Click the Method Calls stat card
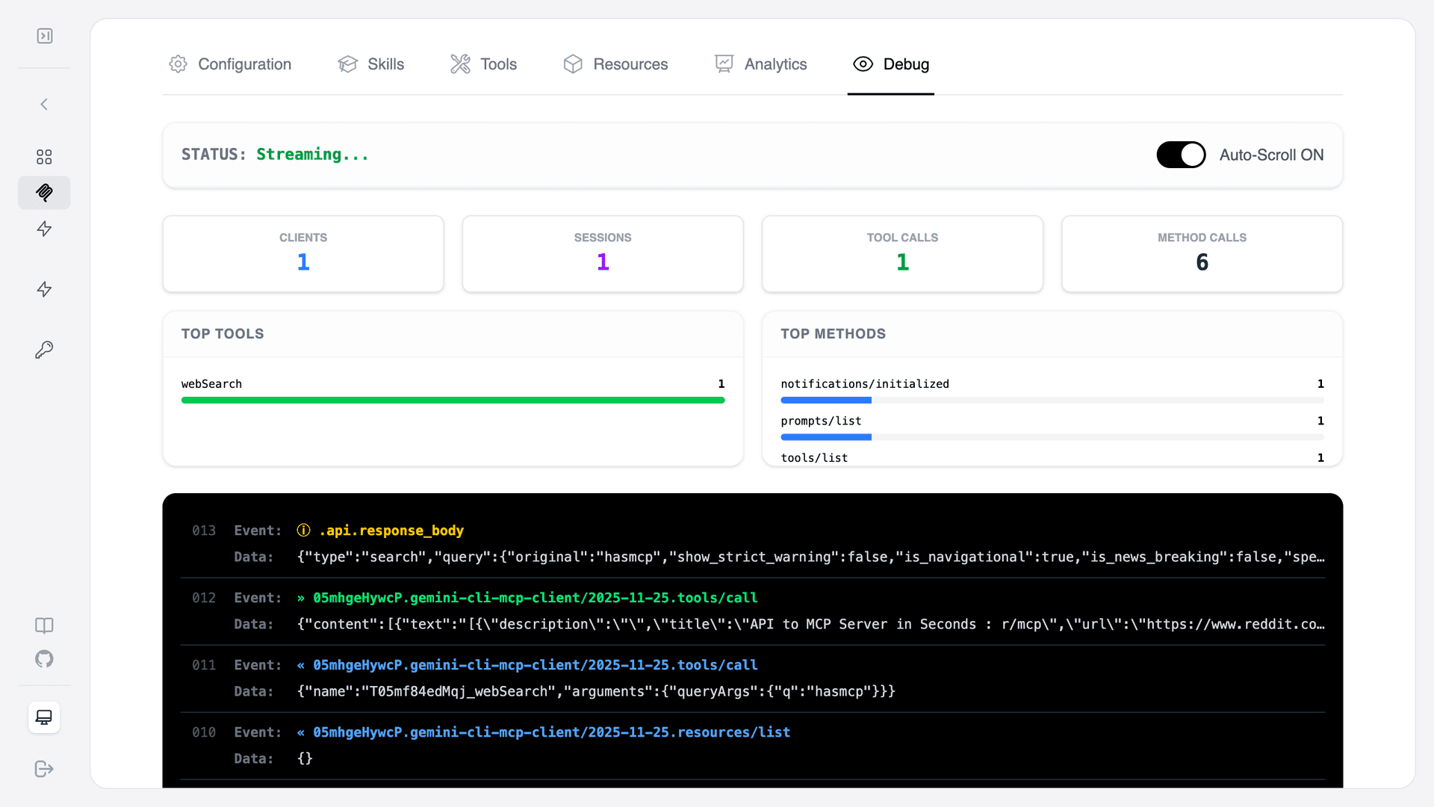 coord(1202,254)
